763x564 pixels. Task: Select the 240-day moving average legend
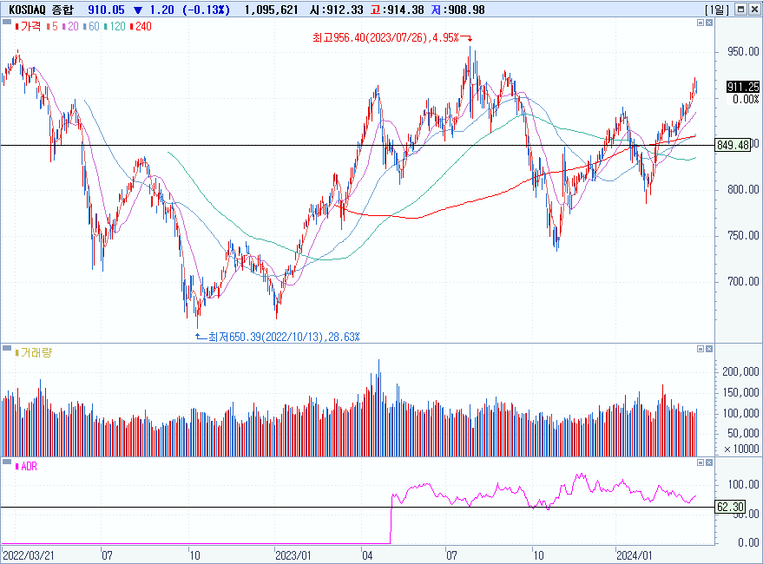coord(141,26)
